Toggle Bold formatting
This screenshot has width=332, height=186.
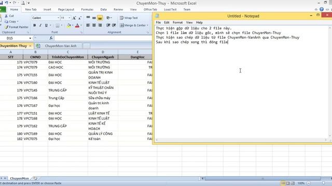click(x=35, y=25)
